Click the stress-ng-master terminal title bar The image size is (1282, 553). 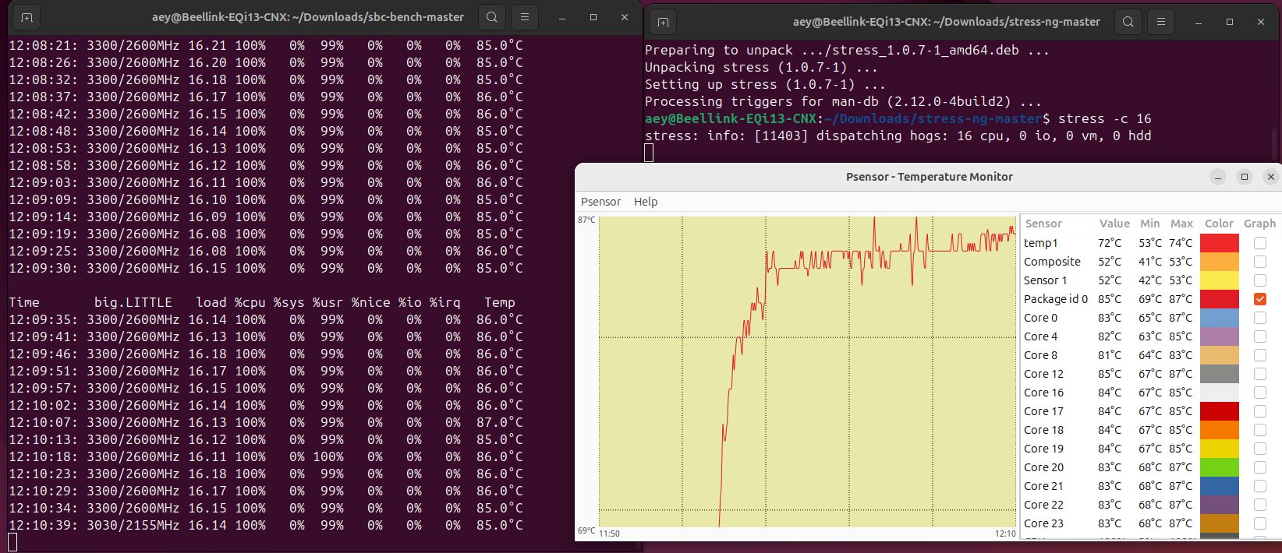[946, 22]
